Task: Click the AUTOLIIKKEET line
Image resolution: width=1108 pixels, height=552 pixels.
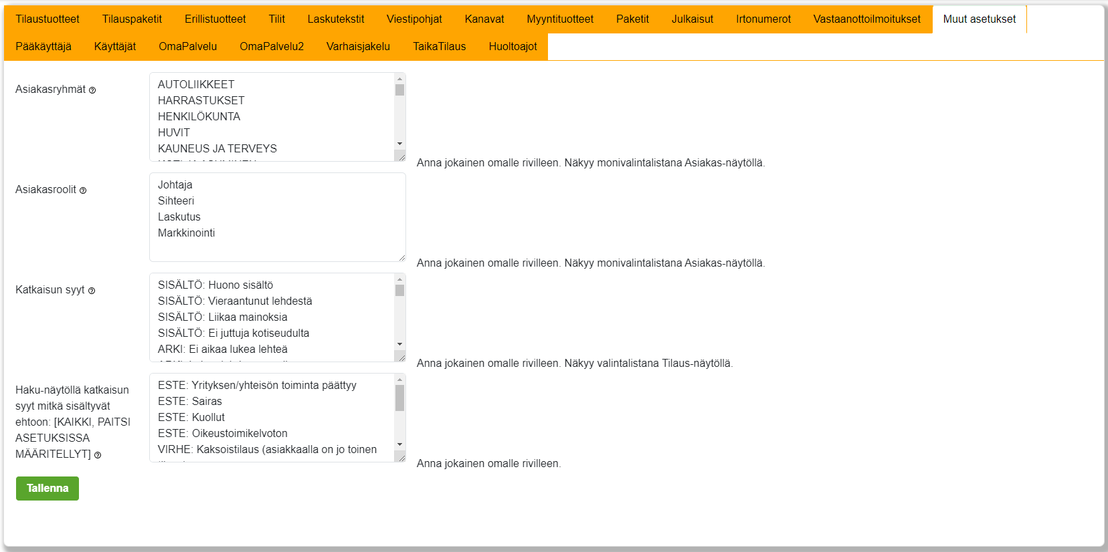Action: [x=196, y=85]
